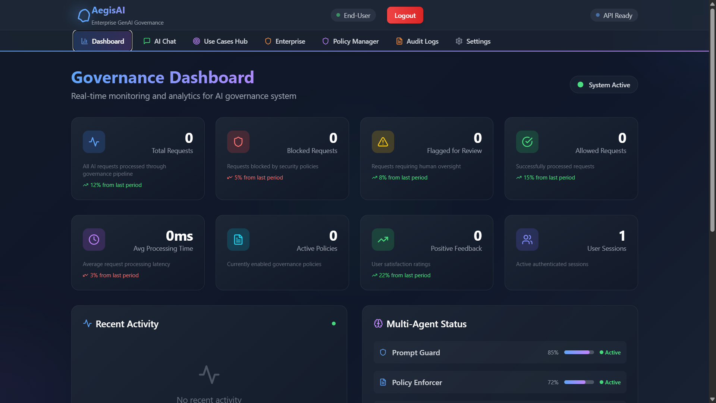This screenshot has height=403, width=716.
Task: Click the Multi-Agent Status brain icon
Action: [x=378, y=324]
